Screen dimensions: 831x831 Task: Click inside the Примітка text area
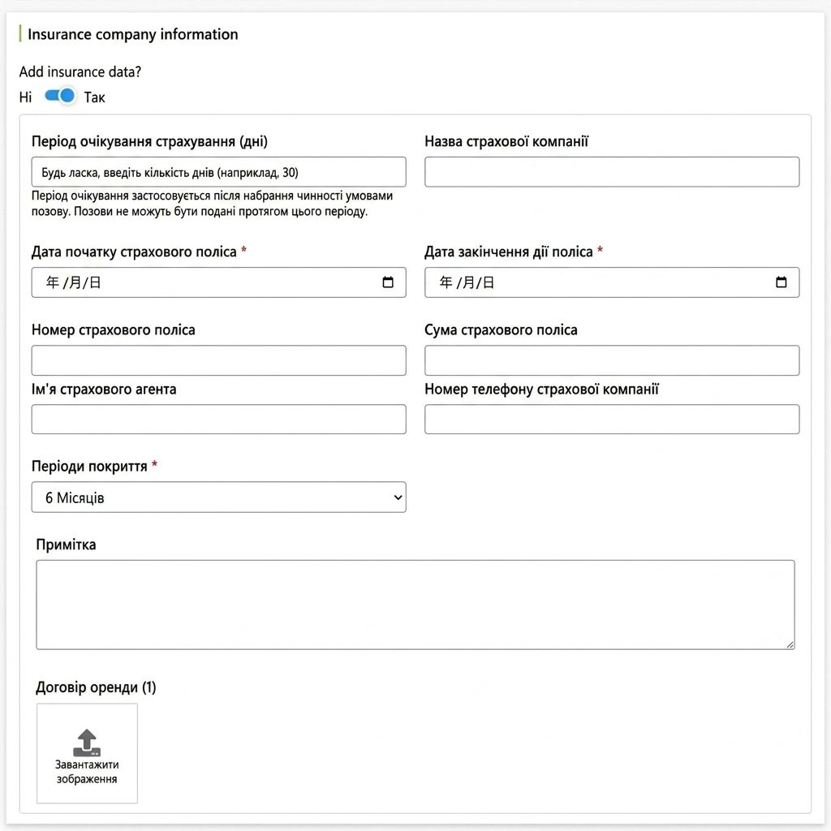[415, 605]
